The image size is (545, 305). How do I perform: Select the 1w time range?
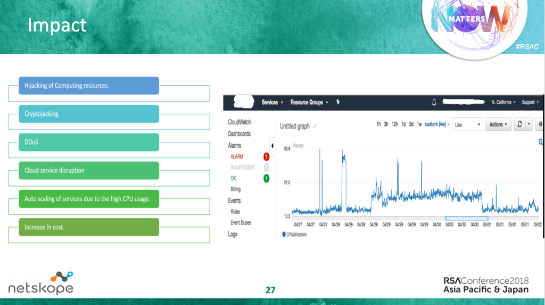click(x=419, y=124)
